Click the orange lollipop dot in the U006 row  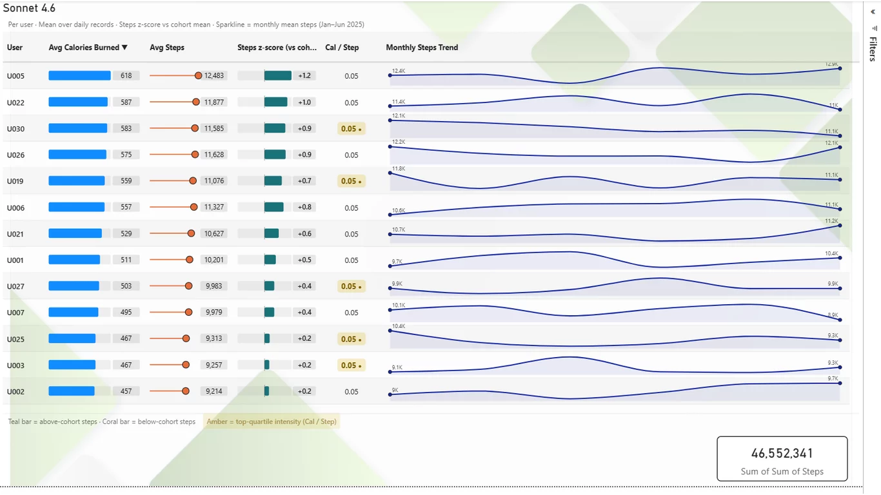(x=193, y=207)
